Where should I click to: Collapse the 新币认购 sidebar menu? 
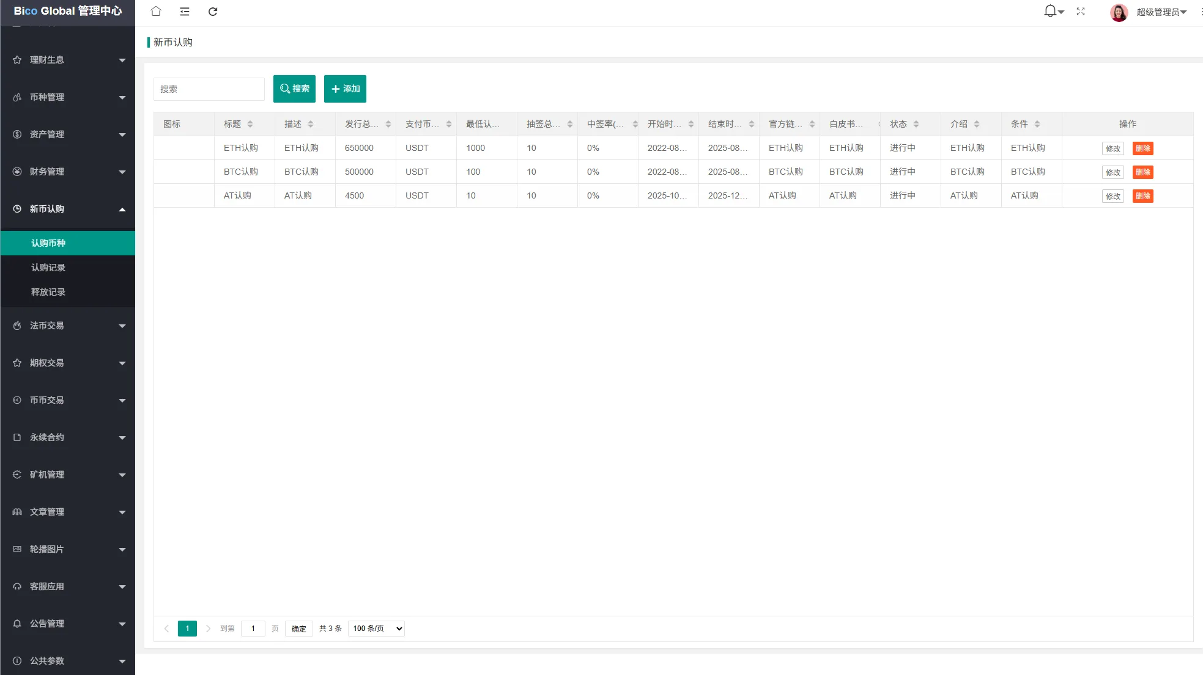click(x=67, y=209)
